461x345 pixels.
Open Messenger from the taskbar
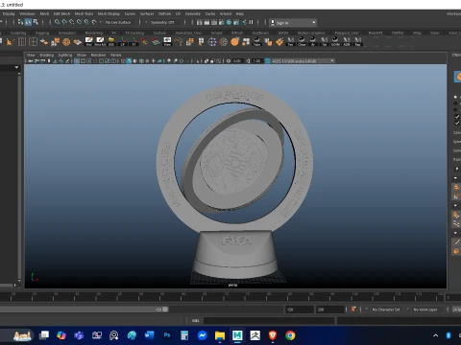202,335
